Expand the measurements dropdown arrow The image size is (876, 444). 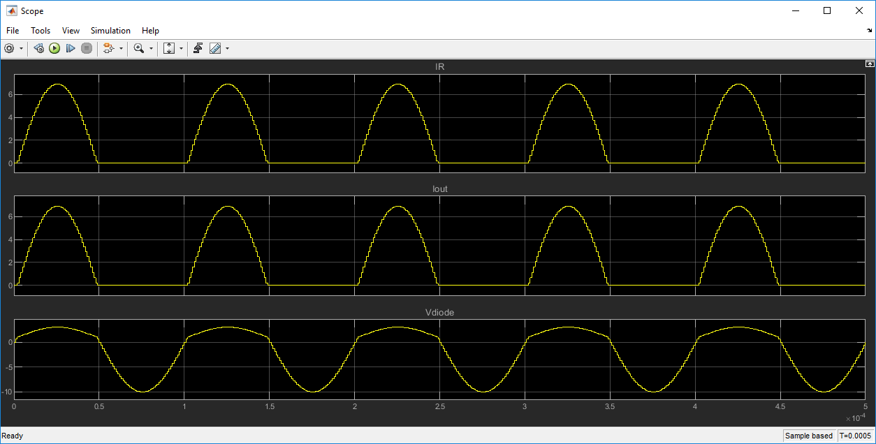click(227, 49)
